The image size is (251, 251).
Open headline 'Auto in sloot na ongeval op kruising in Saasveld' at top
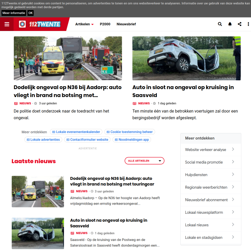tap(183, 91)
